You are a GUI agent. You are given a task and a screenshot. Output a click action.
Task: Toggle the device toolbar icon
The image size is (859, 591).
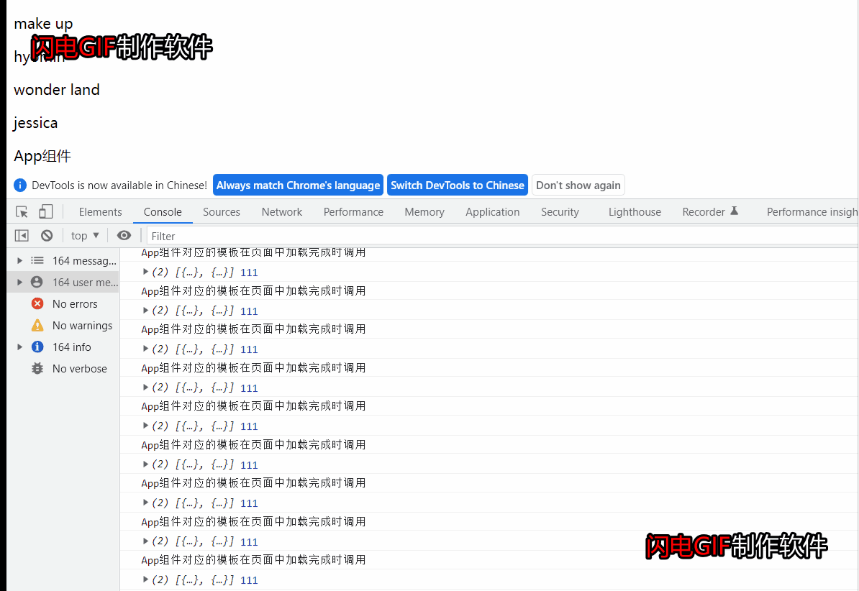[x=45, y=212]
